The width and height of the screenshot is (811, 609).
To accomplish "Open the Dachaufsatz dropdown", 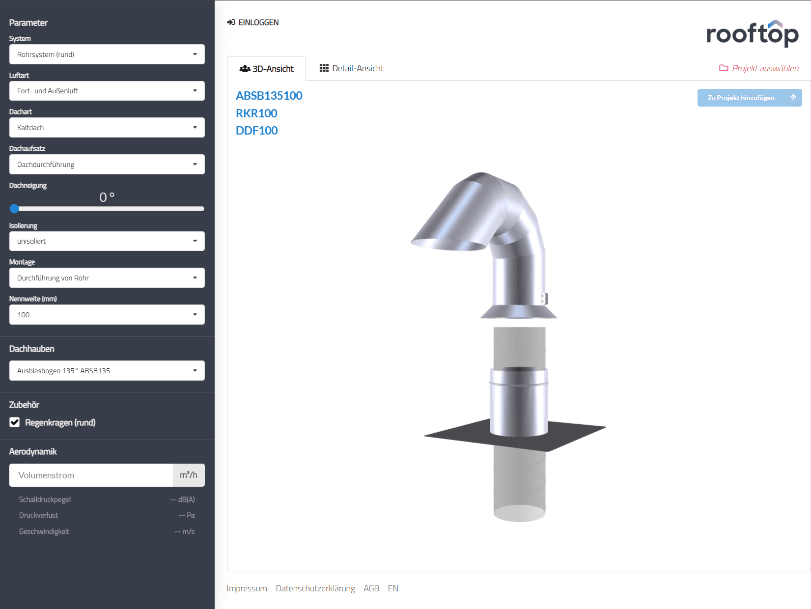I will click(x=107, y=164).
